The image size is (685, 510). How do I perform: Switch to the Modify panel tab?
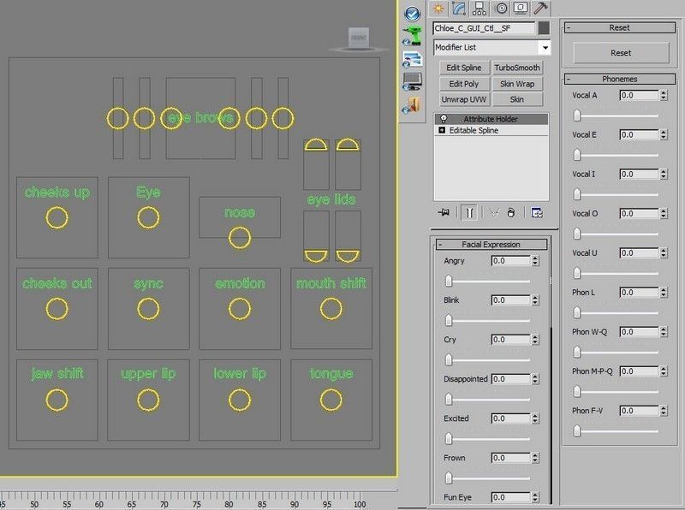coord(459,9)
